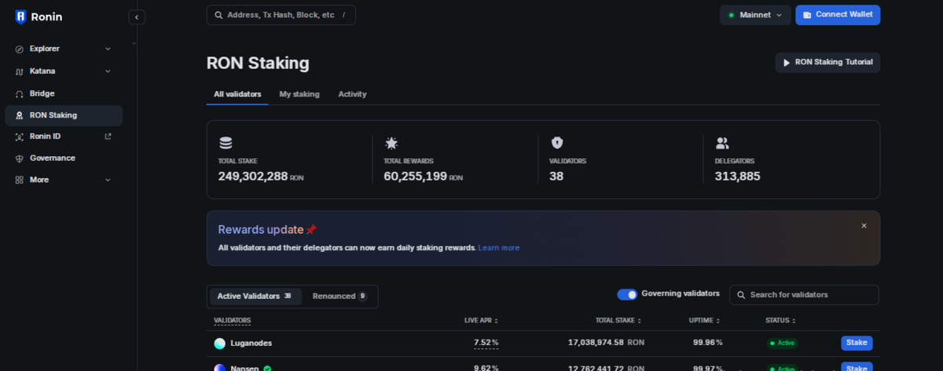Click the Governance icon in sidebar

[20, 158]
